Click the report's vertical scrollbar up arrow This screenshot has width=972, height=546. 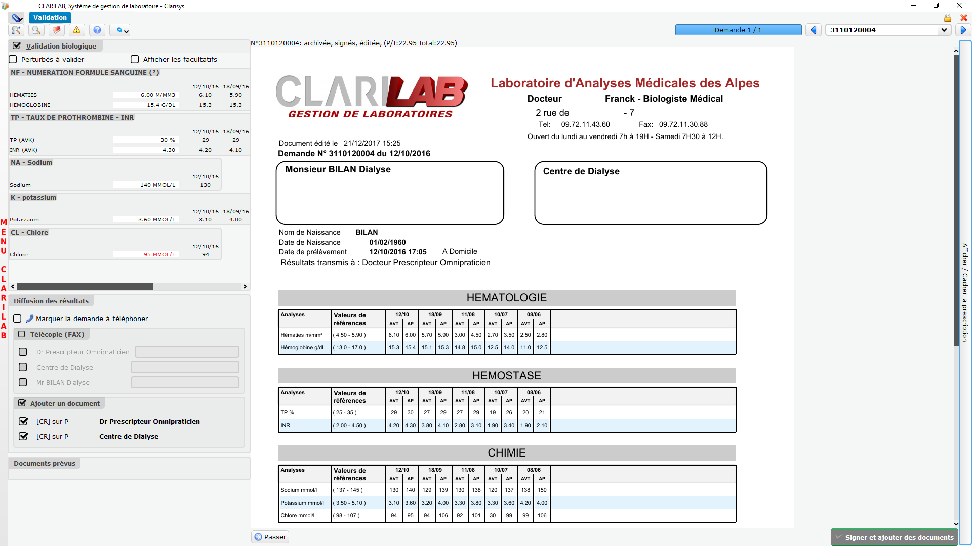click(x=956, y=51)
